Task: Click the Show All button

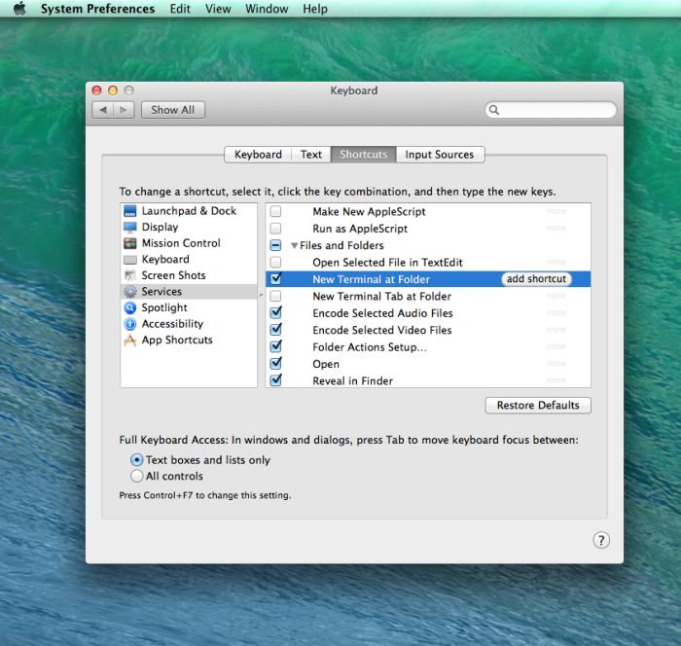Action: 173,110
